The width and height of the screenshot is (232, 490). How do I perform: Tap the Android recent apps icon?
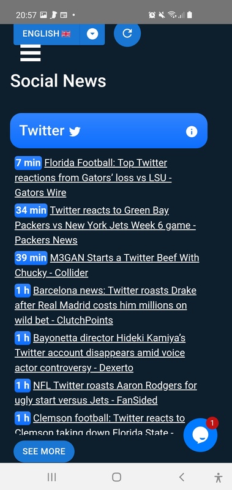52,477
